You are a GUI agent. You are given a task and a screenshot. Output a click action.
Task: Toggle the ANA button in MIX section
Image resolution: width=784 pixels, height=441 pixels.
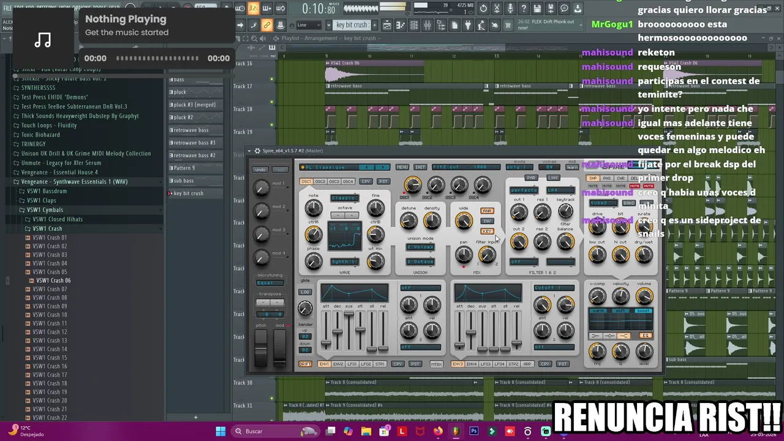click(x=487, y=211)
